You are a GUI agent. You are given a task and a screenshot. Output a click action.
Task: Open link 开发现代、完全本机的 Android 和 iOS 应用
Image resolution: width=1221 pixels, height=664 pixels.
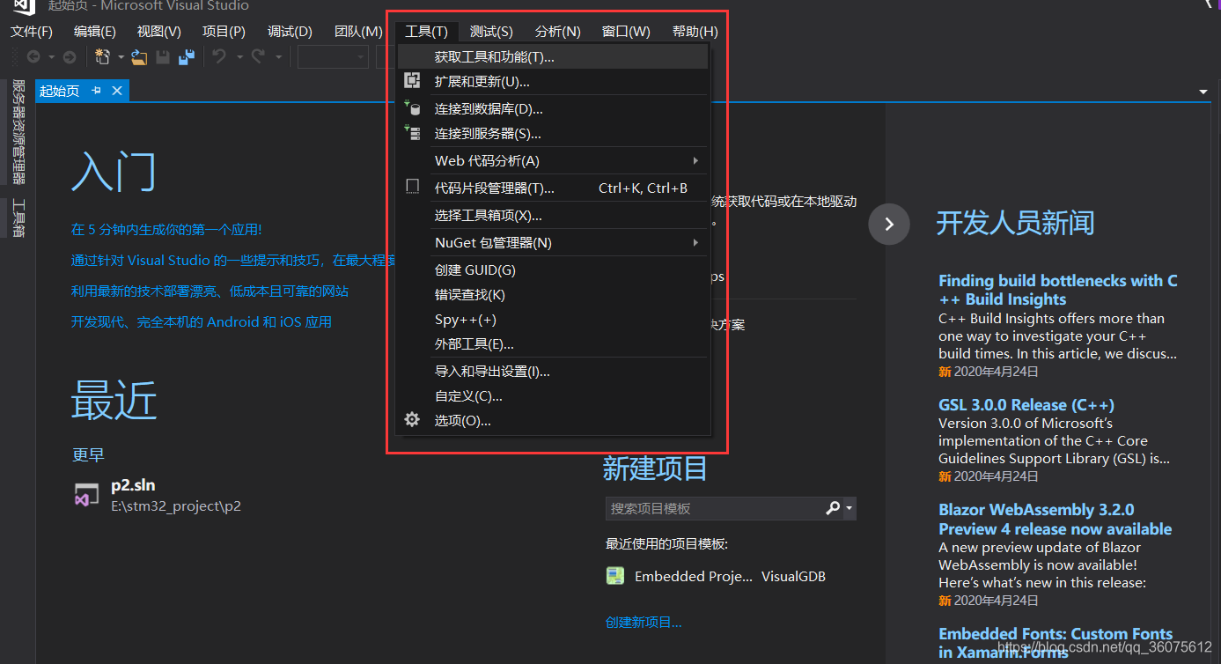click(x=202, y=321)
